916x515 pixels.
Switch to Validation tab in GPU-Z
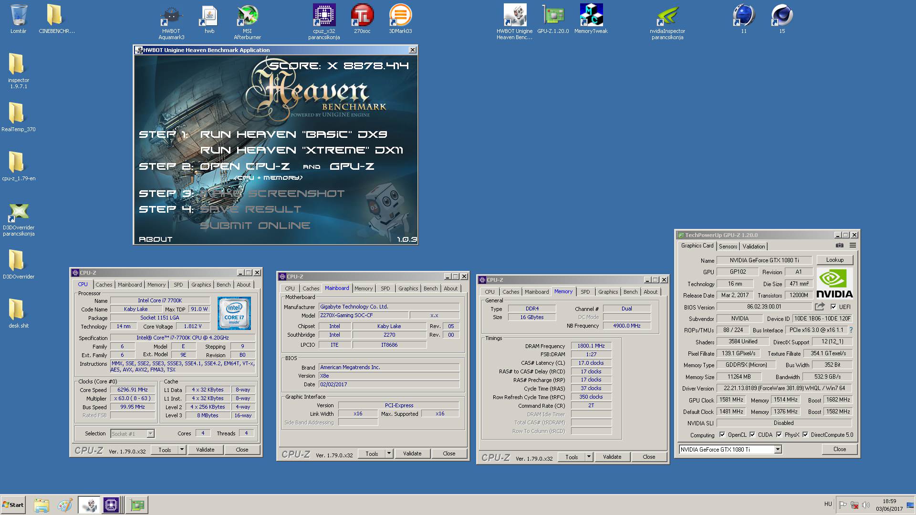pyautogui.click(x=754, y=246)
